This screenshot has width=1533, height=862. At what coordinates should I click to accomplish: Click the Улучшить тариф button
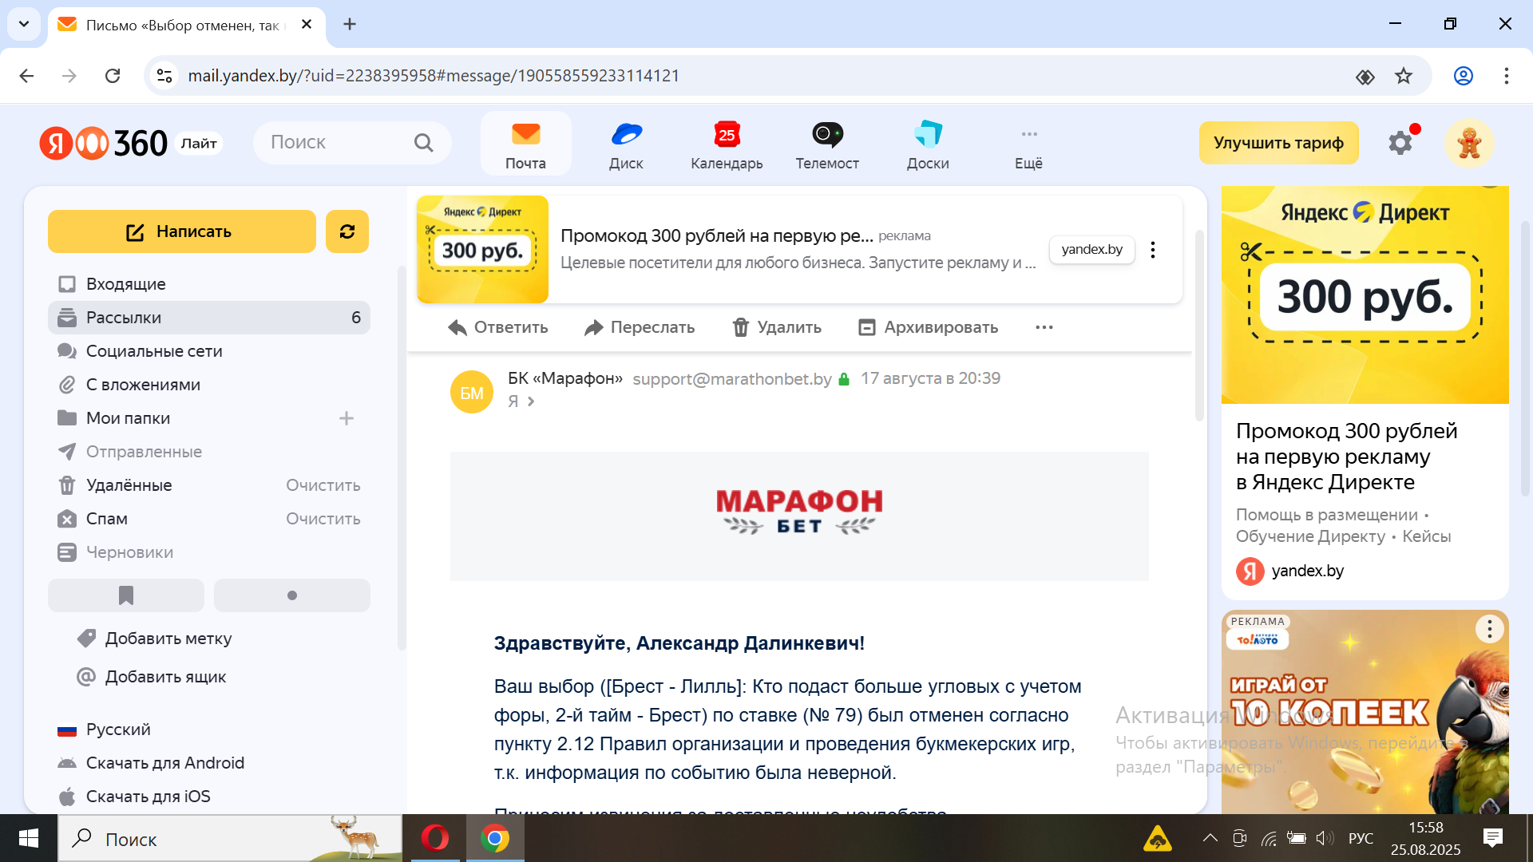(1278, 143)
